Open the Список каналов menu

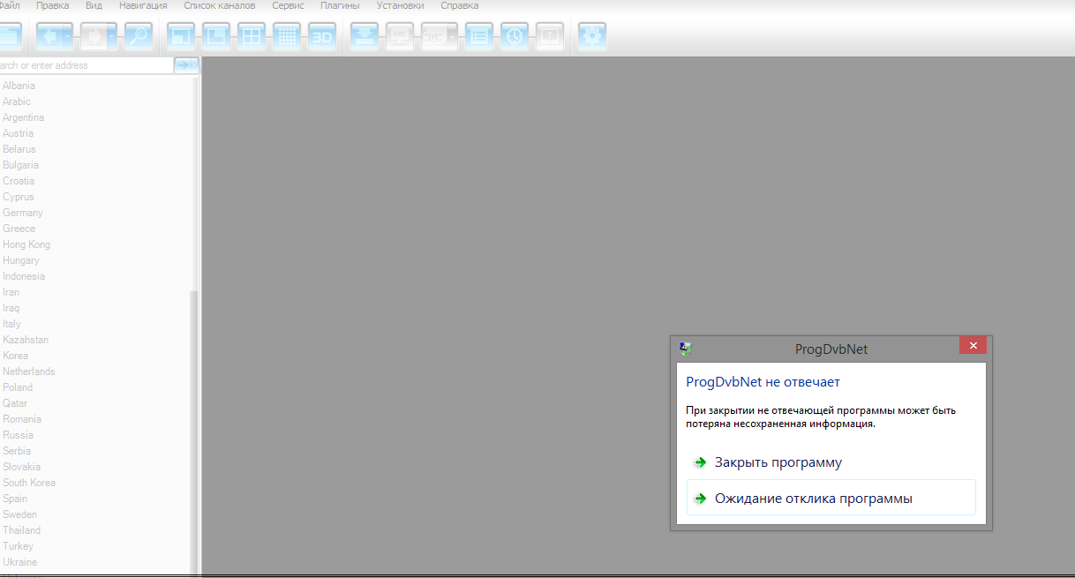pyautogui.click(x=219, y=5)
